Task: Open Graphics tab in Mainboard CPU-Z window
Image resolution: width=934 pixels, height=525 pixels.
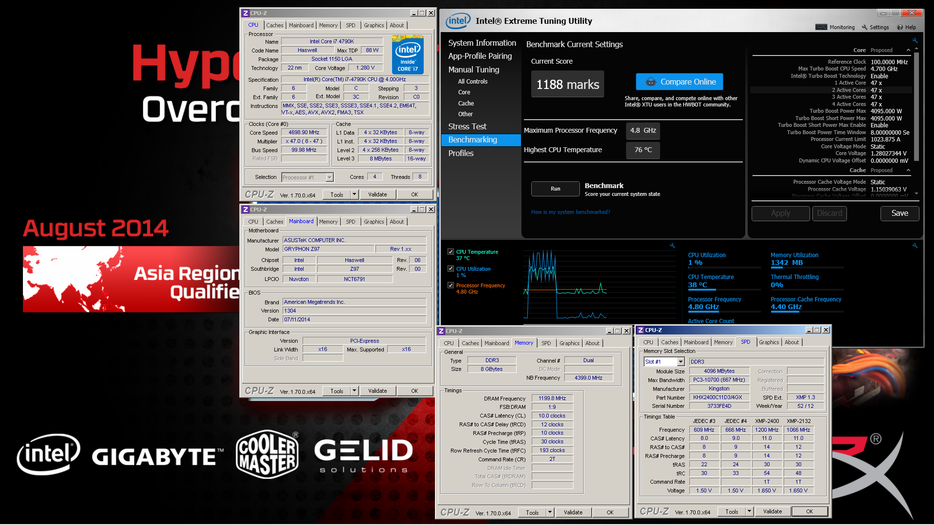Action: (374, 222)
